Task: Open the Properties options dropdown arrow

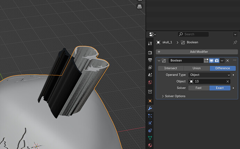Action: [235, 34]
